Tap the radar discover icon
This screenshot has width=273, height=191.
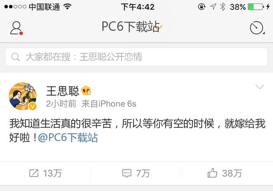coord(257,28)
